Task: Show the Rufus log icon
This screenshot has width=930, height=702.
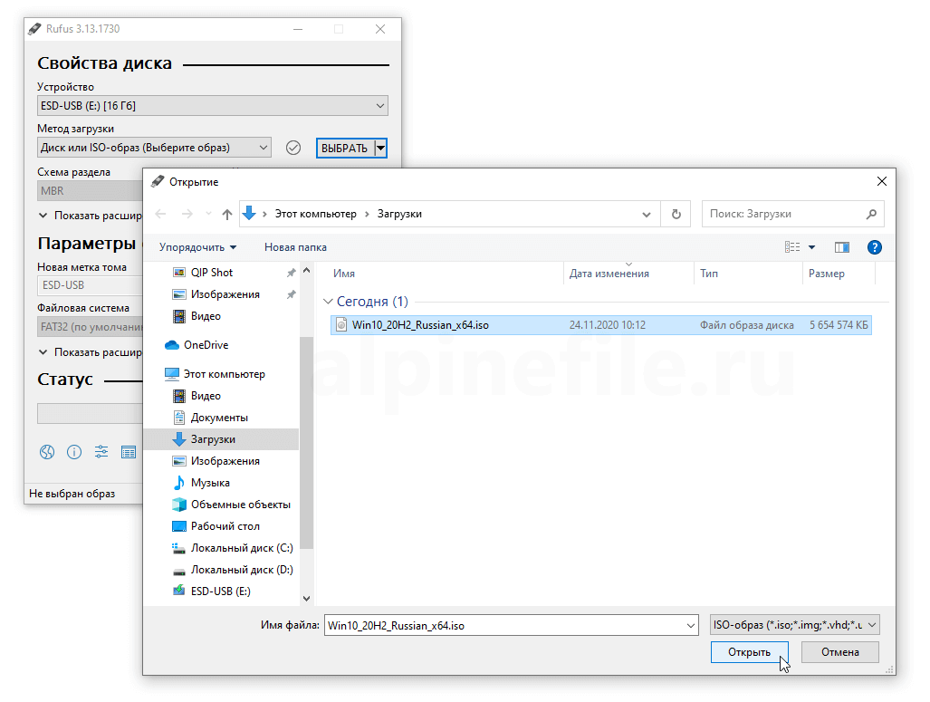Action: point(129,452)
